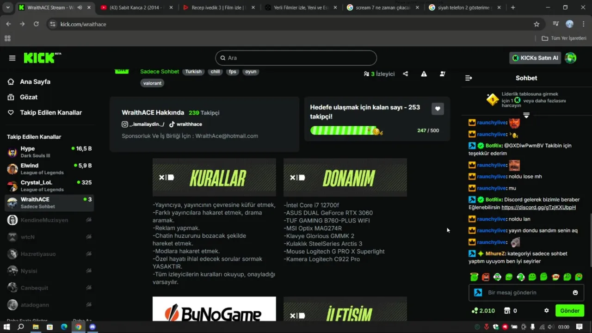Switch to Recep İvedik 3 tab
Image resolution: width=592 pixels, height=333 pixels.
point(219,7)
